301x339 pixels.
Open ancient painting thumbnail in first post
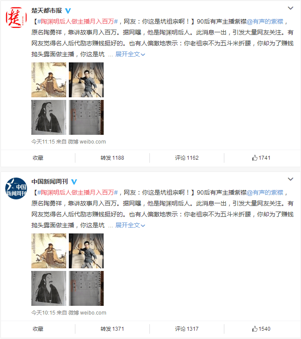click(x=49, y=80)
